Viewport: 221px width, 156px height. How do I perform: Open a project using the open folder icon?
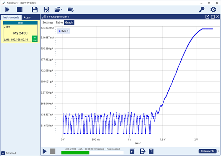point(57,10)
